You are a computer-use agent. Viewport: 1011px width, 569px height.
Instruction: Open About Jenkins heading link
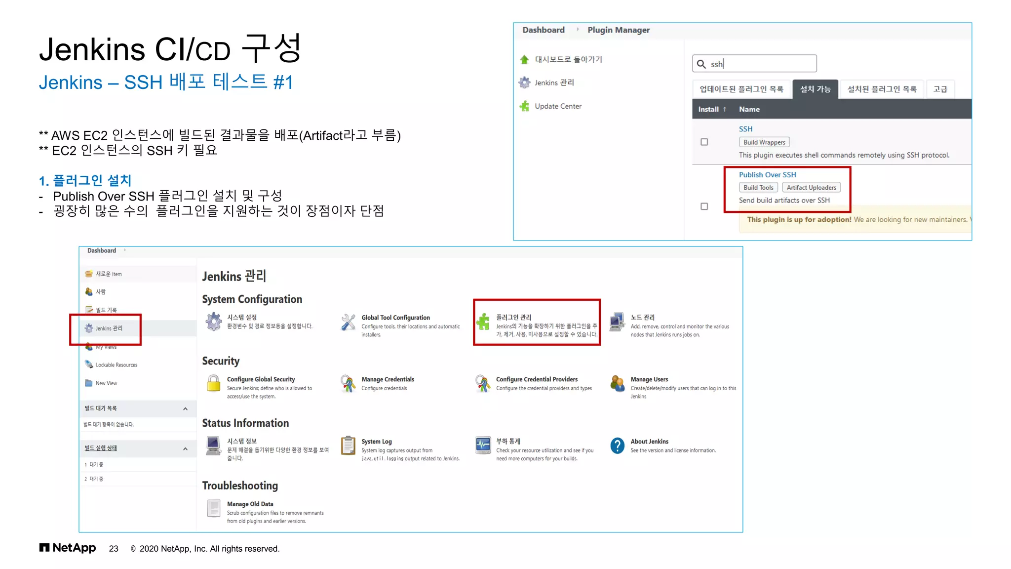coord(649,442)
